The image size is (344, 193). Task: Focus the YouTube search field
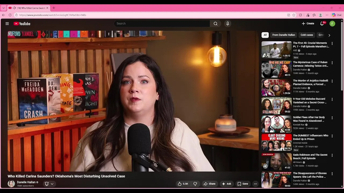click(x=162, y=24)
